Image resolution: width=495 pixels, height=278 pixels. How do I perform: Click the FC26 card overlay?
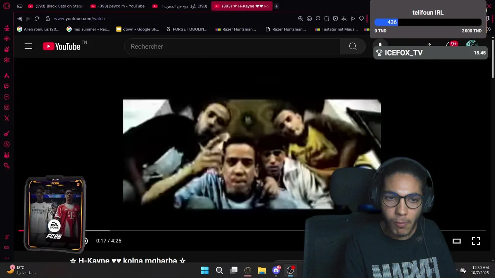click(55, 215)
